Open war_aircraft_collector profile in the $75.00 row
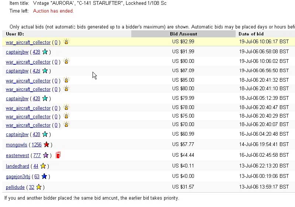The image size is (295, 207). point(28,117)
